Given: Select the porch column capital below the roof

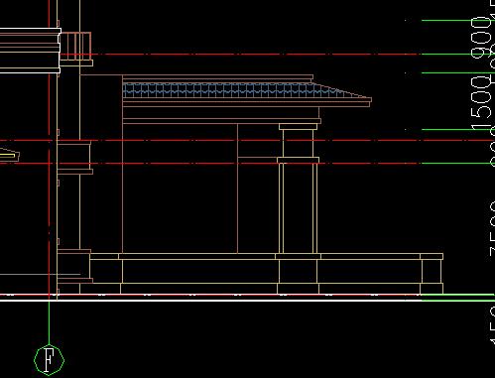Looking at the screenshot, I should pos(298,127).
